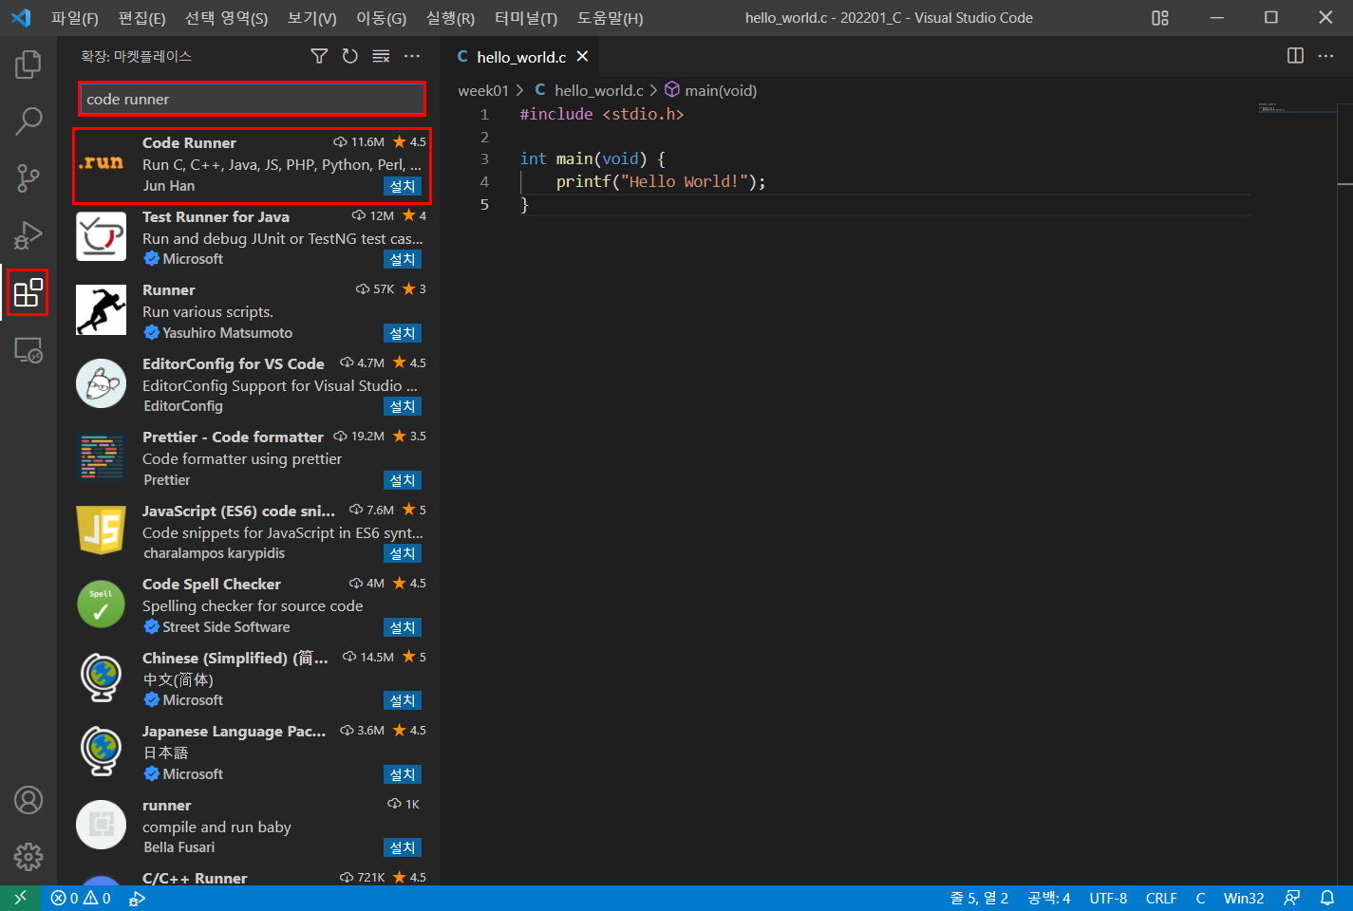
Task: Click the editor minimap
Action: (x=1296, y=107)
